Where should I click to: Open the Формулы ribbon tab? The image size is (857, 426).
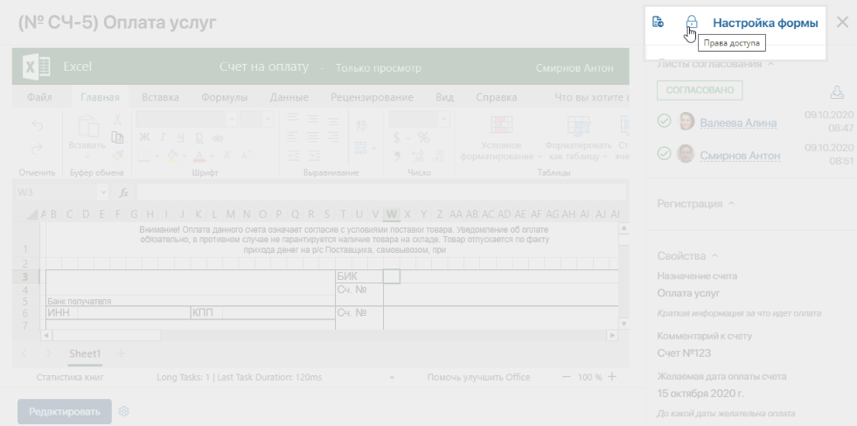pos(224,97)
